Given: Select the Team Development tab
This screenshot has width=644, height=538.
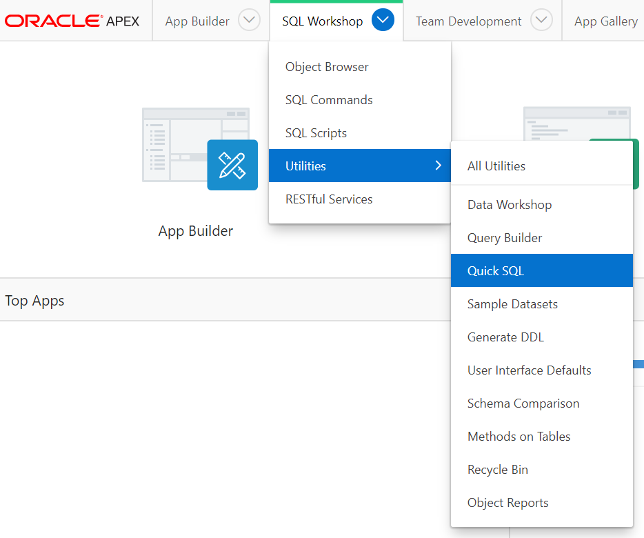Looking at the screenshot, I should point(468,21).
